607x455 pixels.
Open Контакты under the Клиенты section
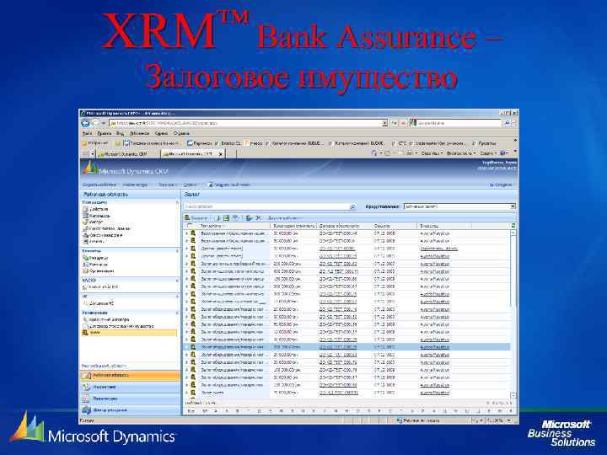pyautogui.click(x=95, y=265)
